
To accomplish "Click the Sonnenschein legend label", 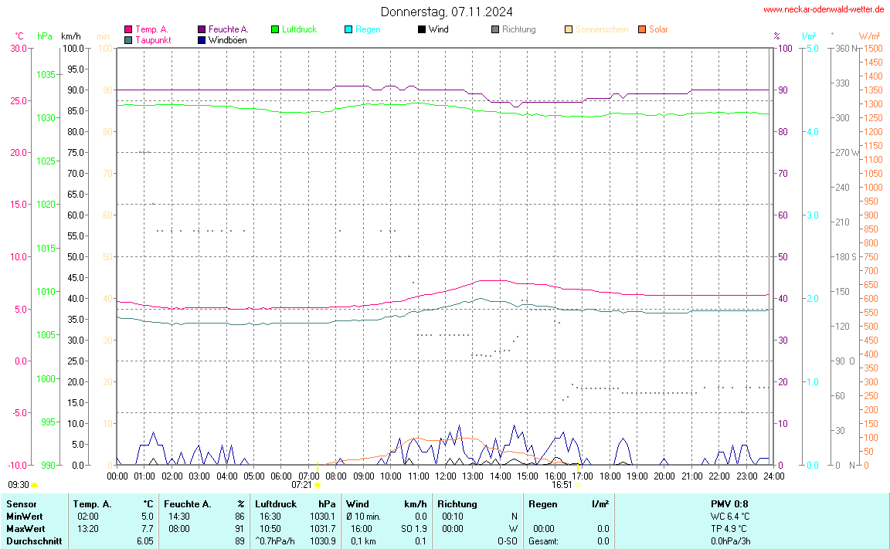I will tap(601, 29).
